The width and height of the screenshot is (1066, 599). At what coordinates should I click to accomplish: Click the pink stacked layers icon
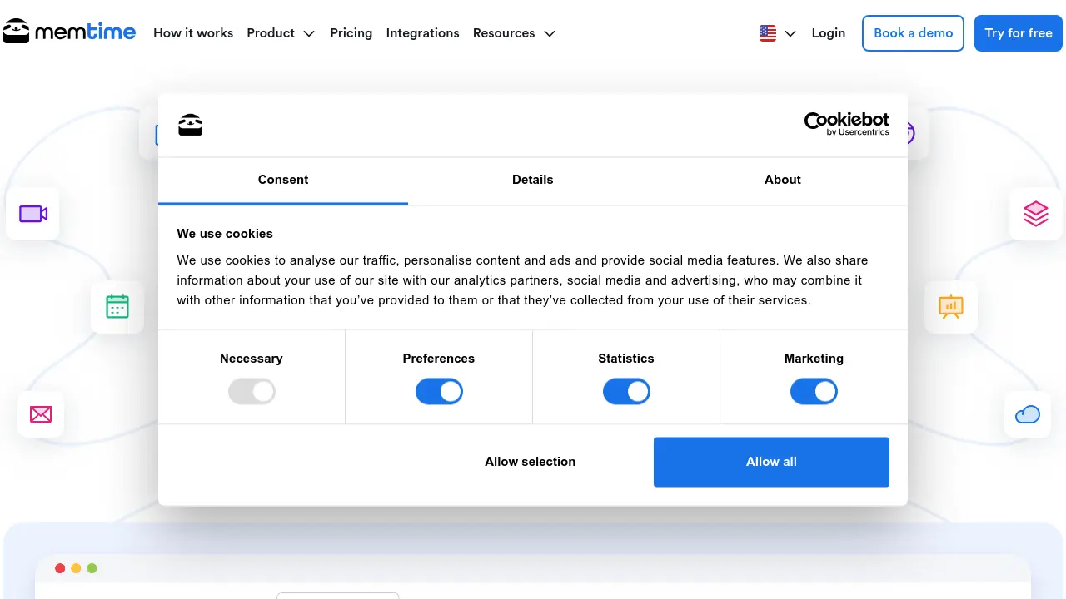click(1036, 214)
